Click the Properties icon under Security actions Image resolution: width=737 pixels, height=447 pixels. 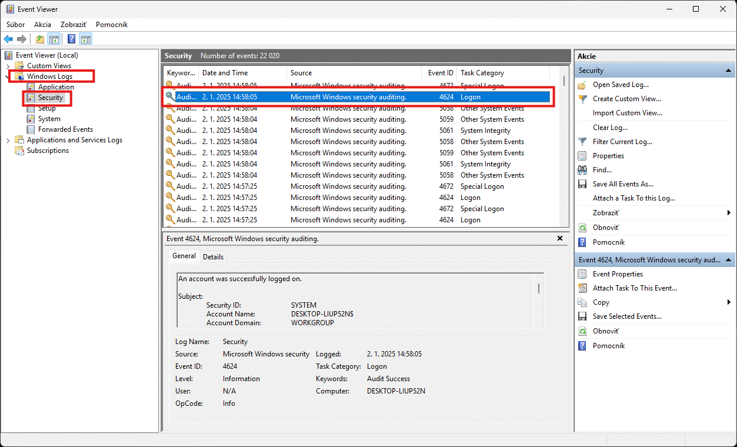click(582, 156)
